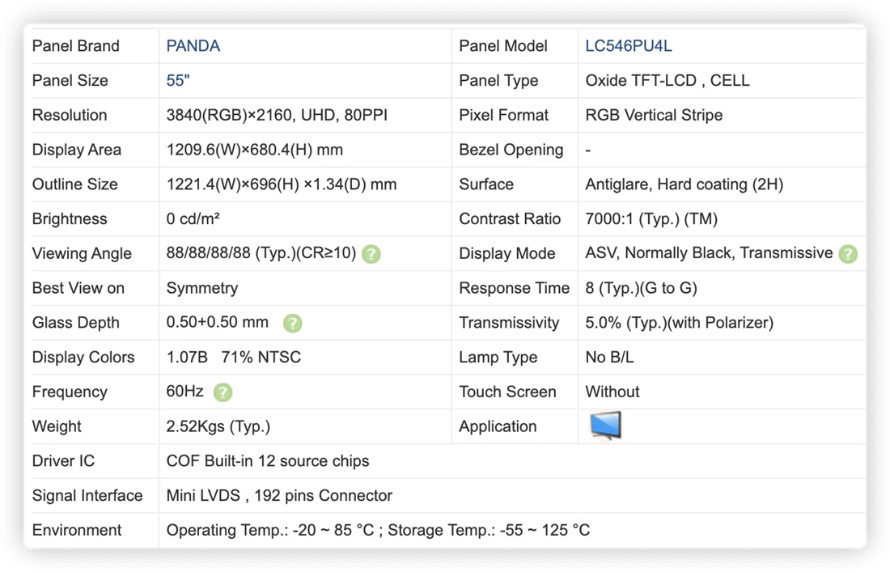This screenshot has height=572, width=890.
Task: Click the Antiglare, Hard coating (2H) surface value
Action: tap(684, 184)
